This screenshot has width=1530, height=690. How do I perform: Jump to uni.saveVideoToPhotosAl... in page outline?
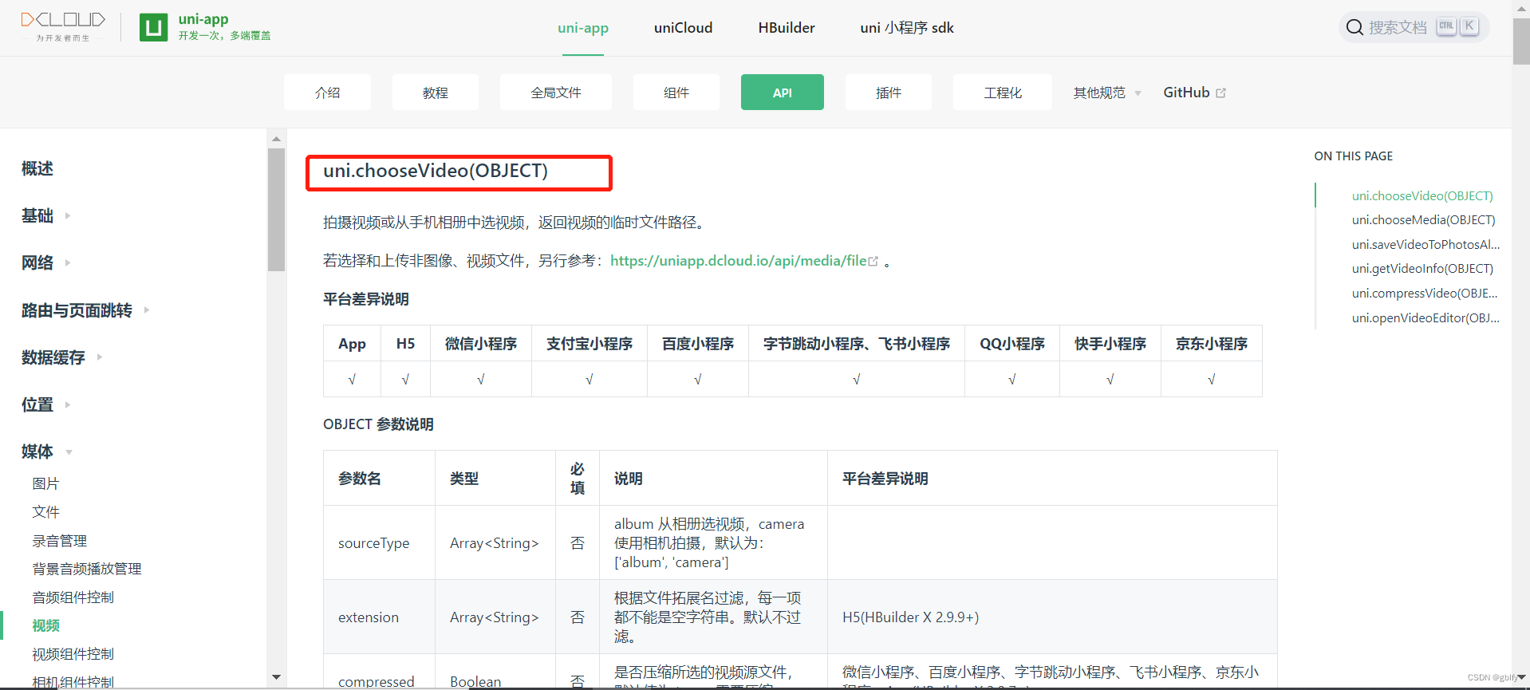[x=1426, y=244]
